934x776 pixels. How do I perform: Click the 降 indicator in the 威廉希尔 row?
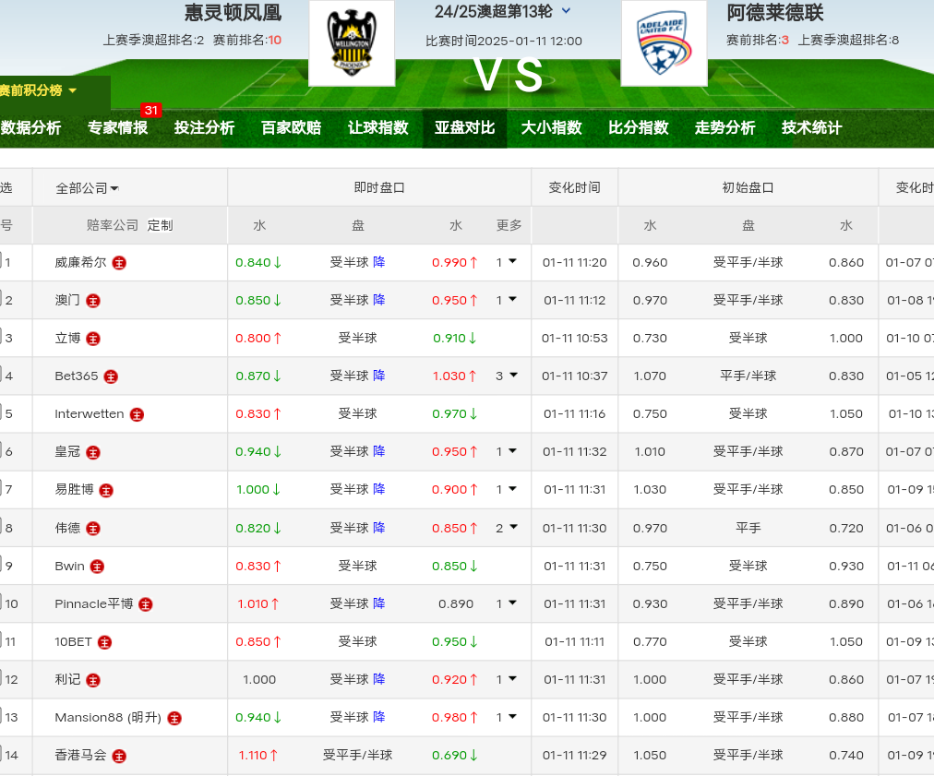pos(378,262)
